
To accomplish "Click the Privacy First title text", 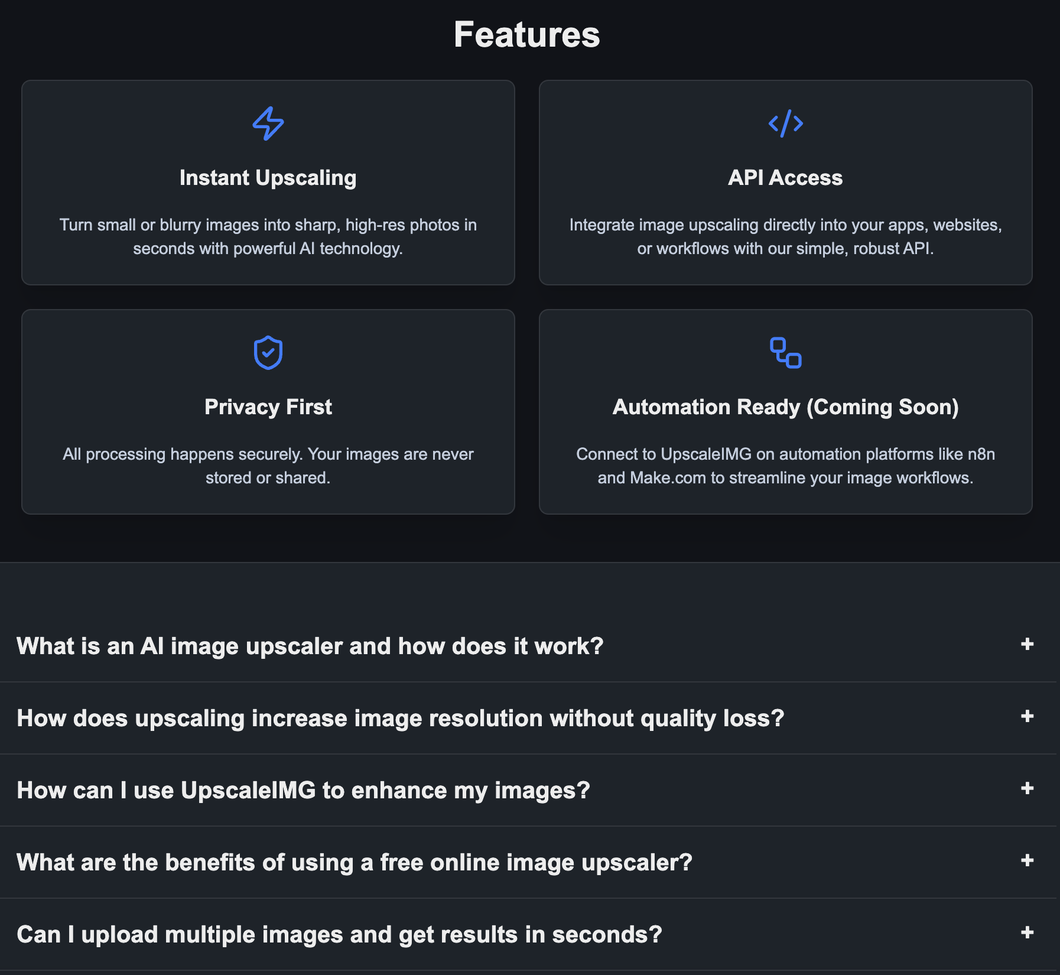I will pos(268,407).
